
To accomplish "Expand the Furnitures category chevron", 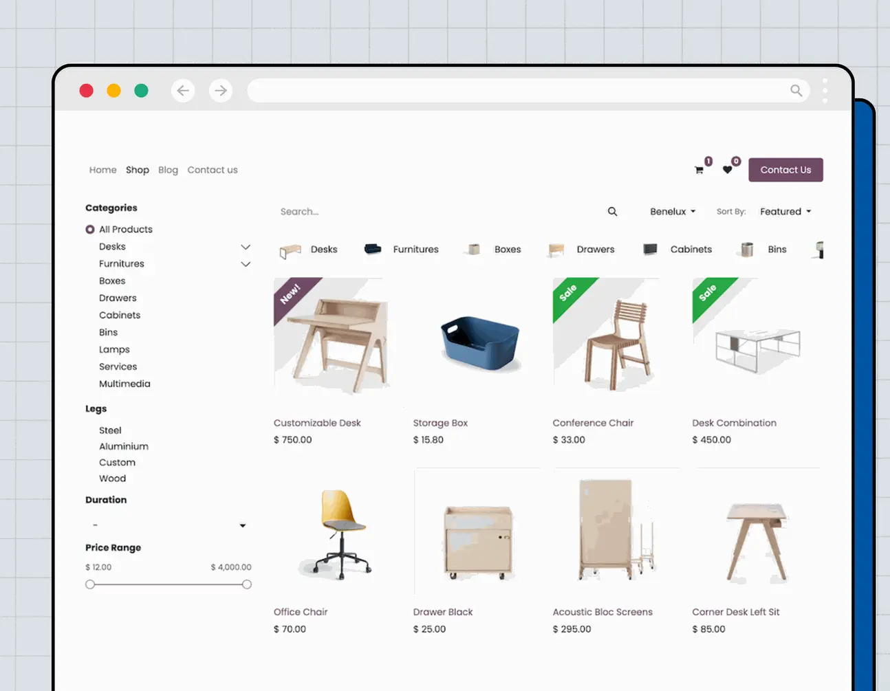I will pyautogui.click(x=246, y=264).
